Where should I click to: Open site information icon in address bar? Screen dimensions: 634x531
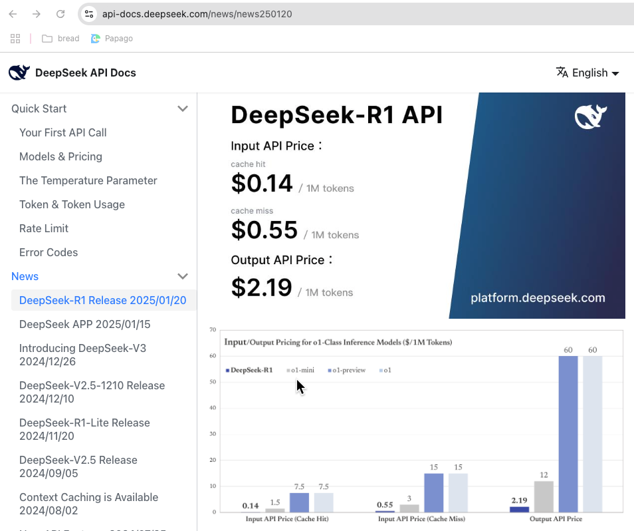[89, 14]
